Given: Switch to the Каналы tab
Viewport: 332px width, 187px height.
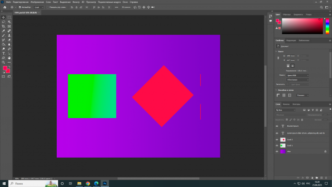Looking at the screenshot, I should pyautogui.click(x=286, y=104).
